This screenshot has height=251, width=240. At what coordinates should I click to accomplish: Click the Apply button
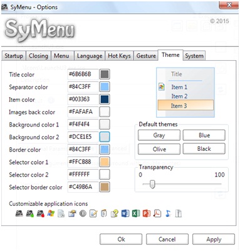pos(214,239)
